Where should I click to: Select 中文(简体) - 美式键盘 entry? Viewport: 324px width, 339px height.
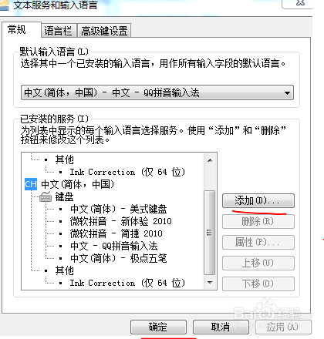119,209
